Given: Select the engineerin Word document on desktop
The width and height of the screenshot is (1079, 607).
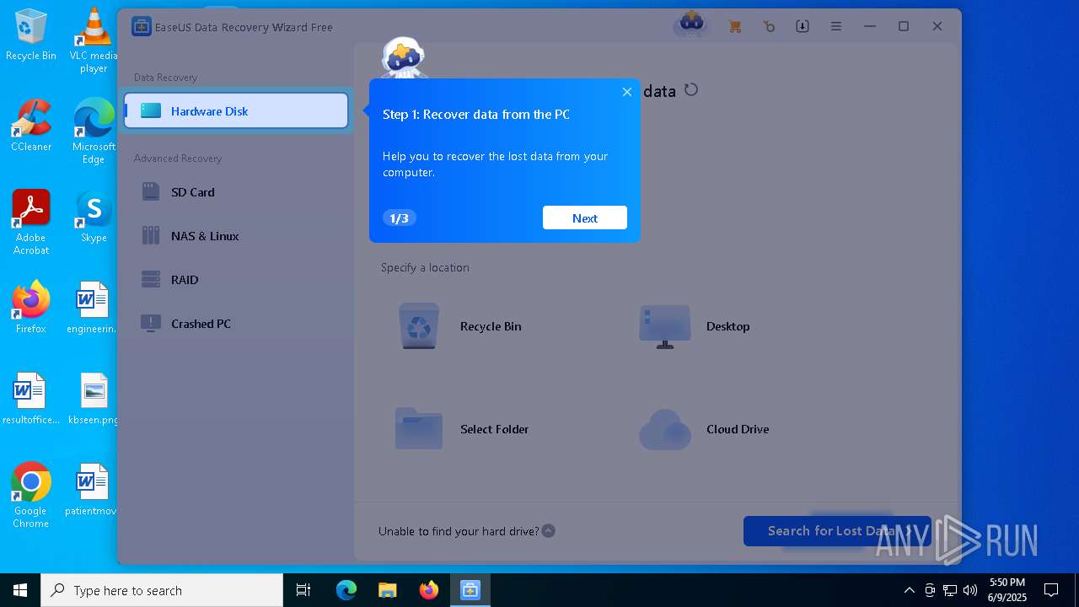Looking at the screenshot, I should 93,308.
